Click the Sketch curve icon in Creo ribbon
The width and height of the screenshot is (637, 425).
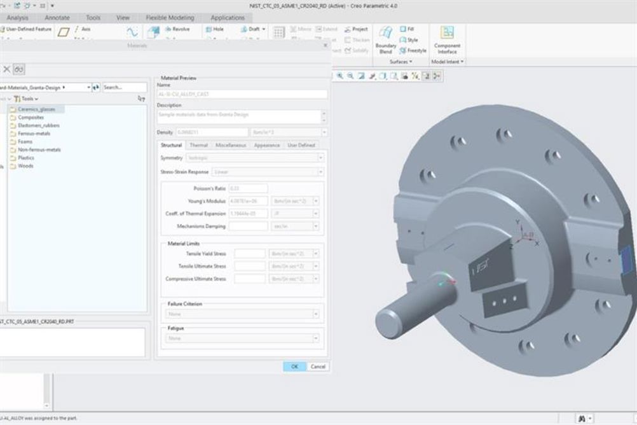(x=132, y=32)
